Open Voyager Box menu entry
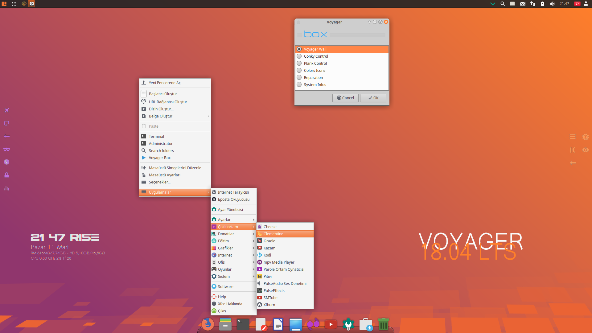Screen dimensions: 592x333 click(175, 158)
